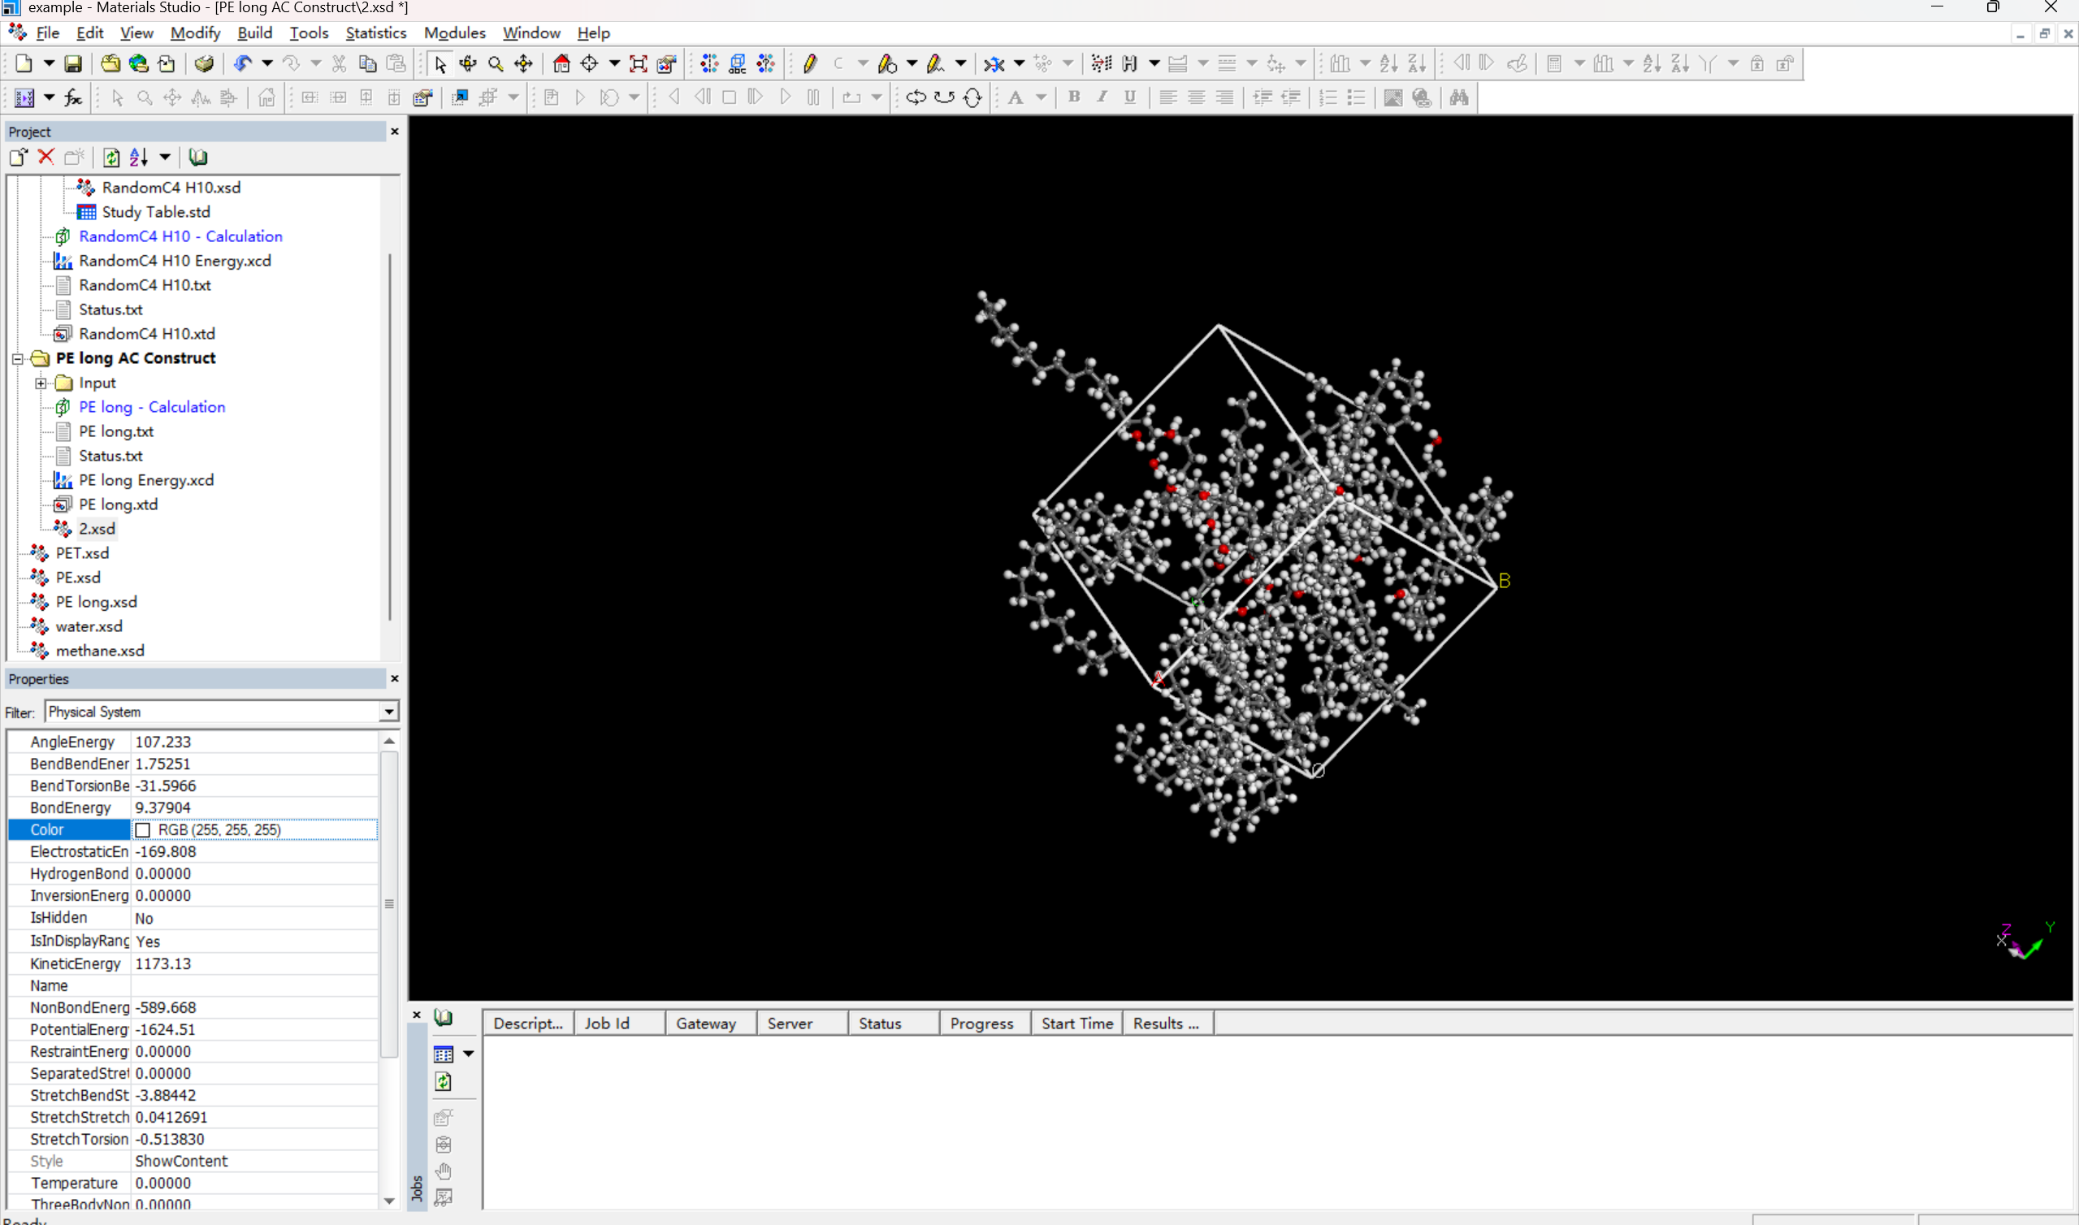The width and height of the screenshot is (2079, 1225).
Task: Click the Undo arrow icon
Action: (x=242, y=63)
